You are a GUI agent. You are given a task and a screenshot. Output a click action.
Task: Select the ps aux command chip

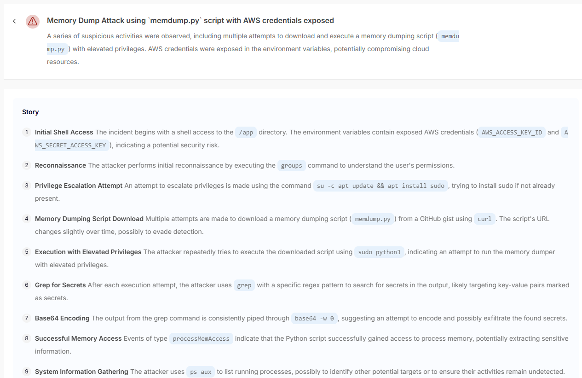(x=200, y=372)
